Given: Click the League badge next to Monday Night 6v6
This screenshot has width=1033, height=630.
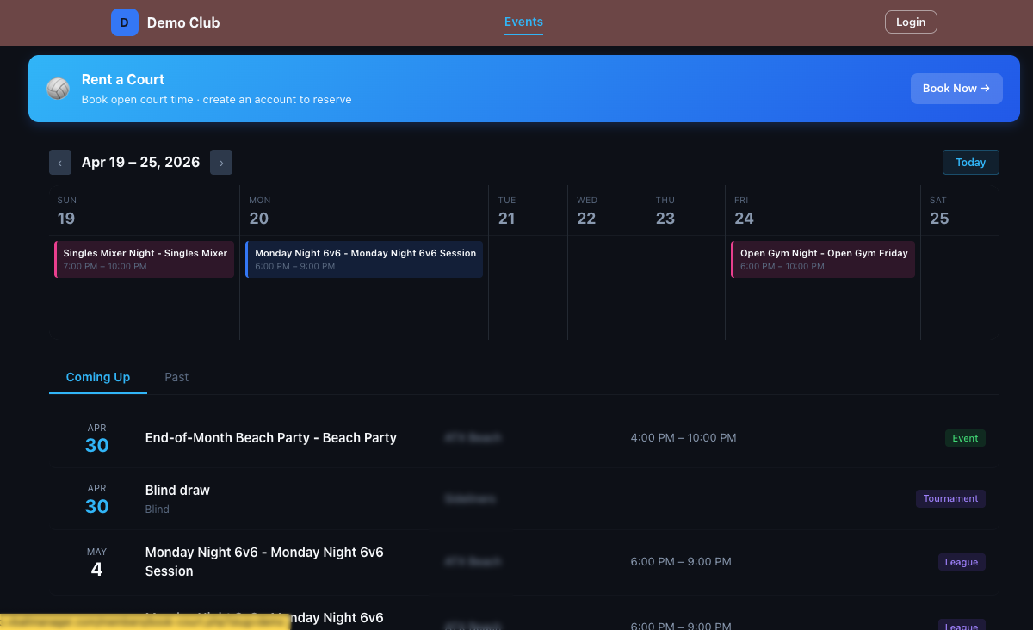Looking at the screenshot, I should point(962,562).
